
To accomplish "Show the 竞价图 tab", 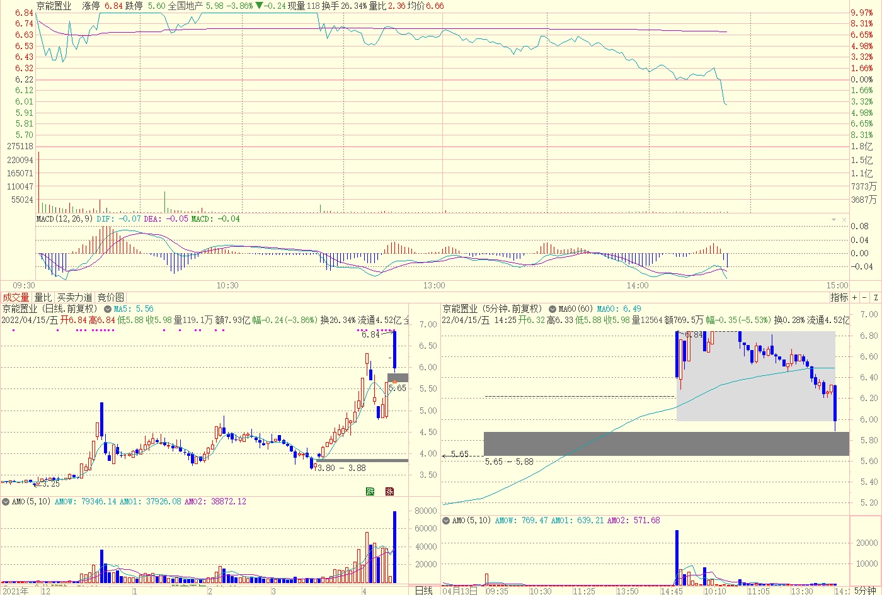I will click(x=111, y=297).
